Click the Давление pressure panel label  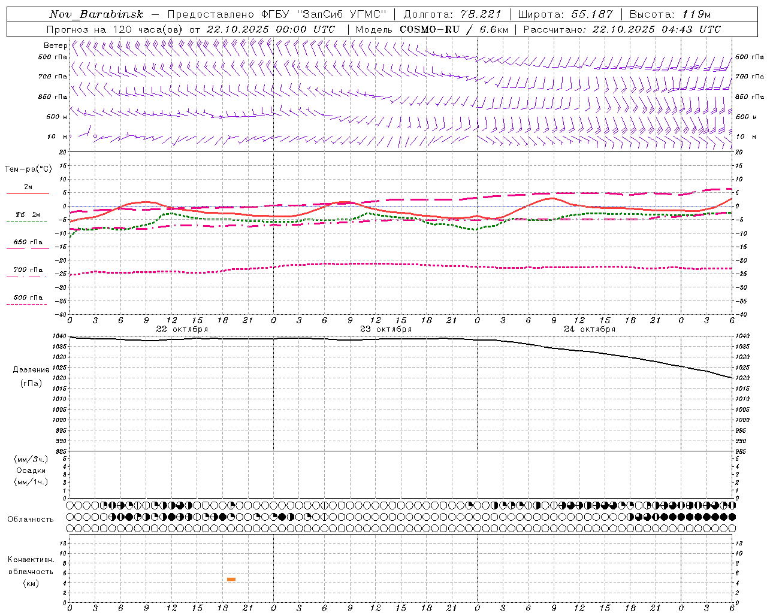(x=31, y=370)
